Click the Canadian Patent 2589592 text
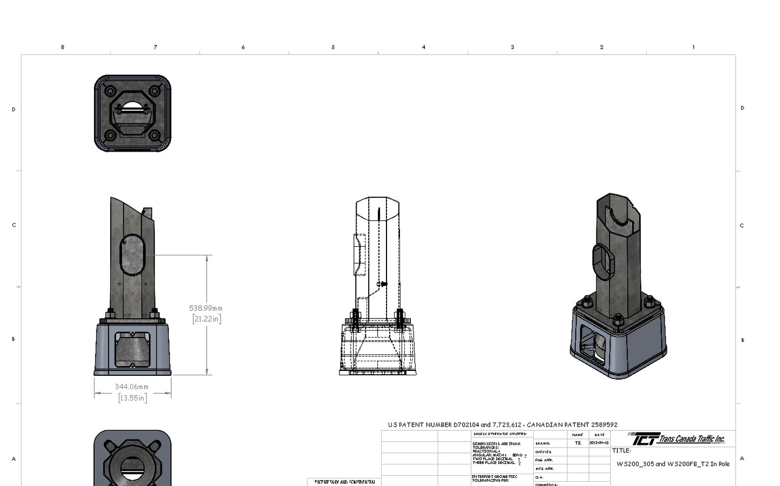 (575, 424)
